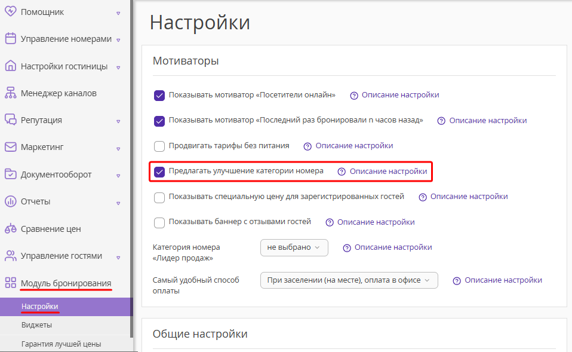Screen dimensions: 572x352
Task: Click help icon for «Лидер продаж» category
Action: (347, 248)
